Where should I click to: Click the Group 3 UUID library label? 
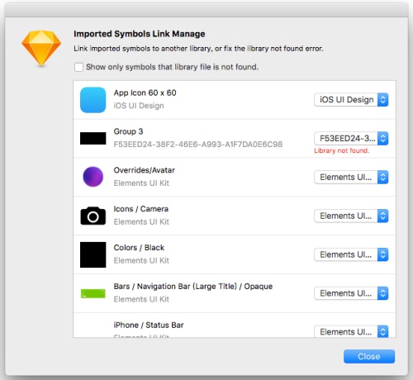coord(198,145)
